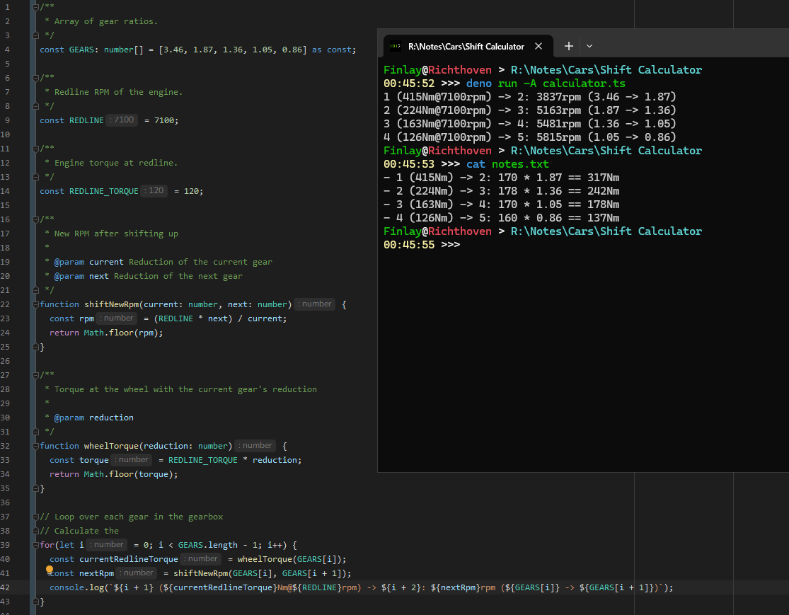Click the ':120' inlay hint after REDLINE_TORQUE
The image size is (789, 615).
pos(154,191)
